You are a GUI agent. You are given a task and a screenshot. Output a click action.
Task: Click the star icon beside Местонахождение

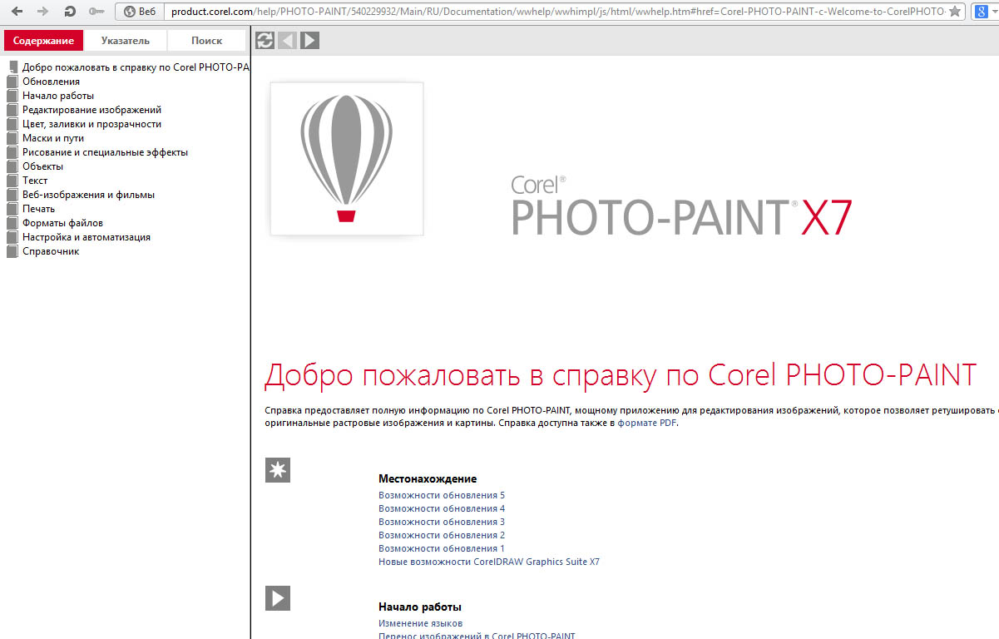coord(278,470)
